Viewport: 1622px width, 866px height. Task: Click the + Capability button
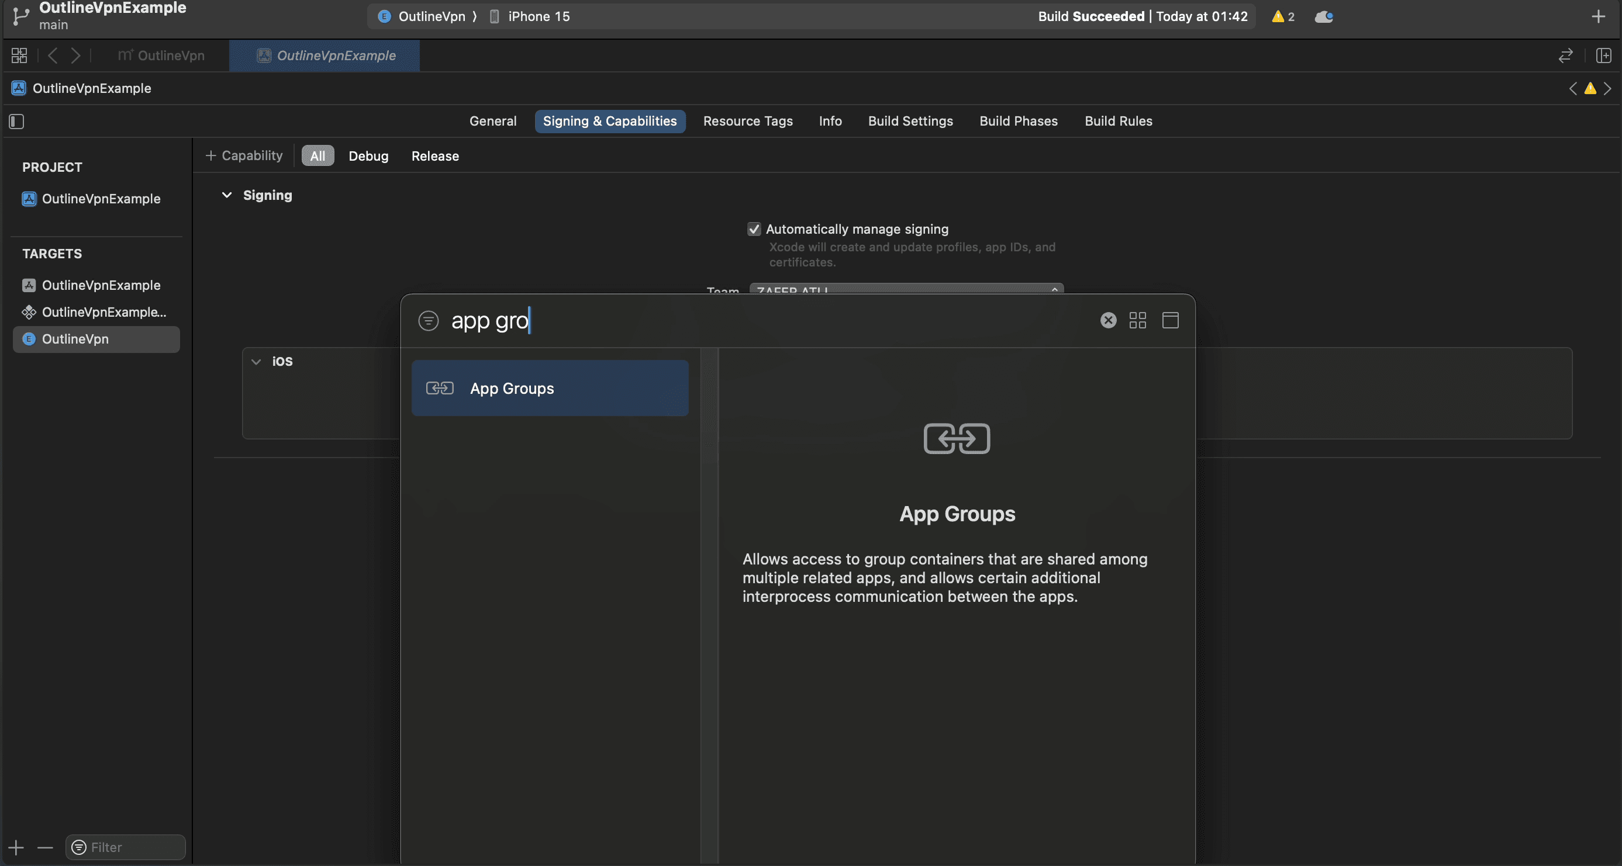click(244, 155)
